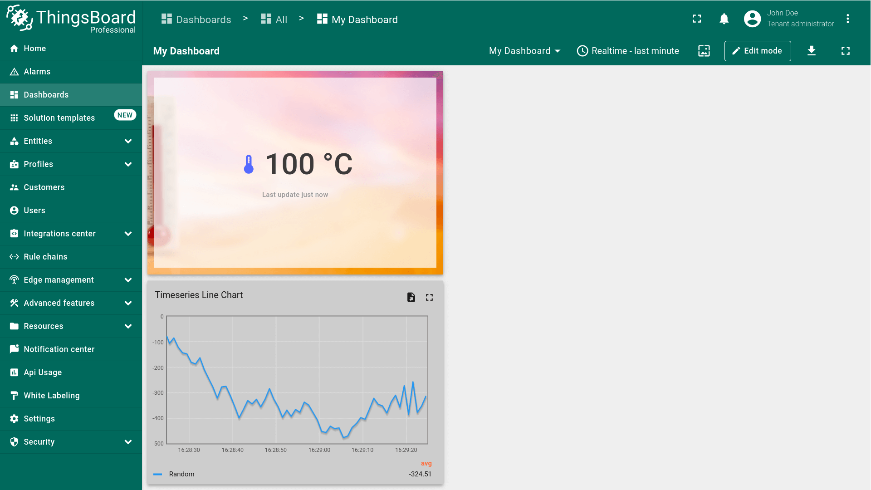Click the My Dashboard breadcrumb
This screenshot has height=490, width=871.
click(357, 19)
